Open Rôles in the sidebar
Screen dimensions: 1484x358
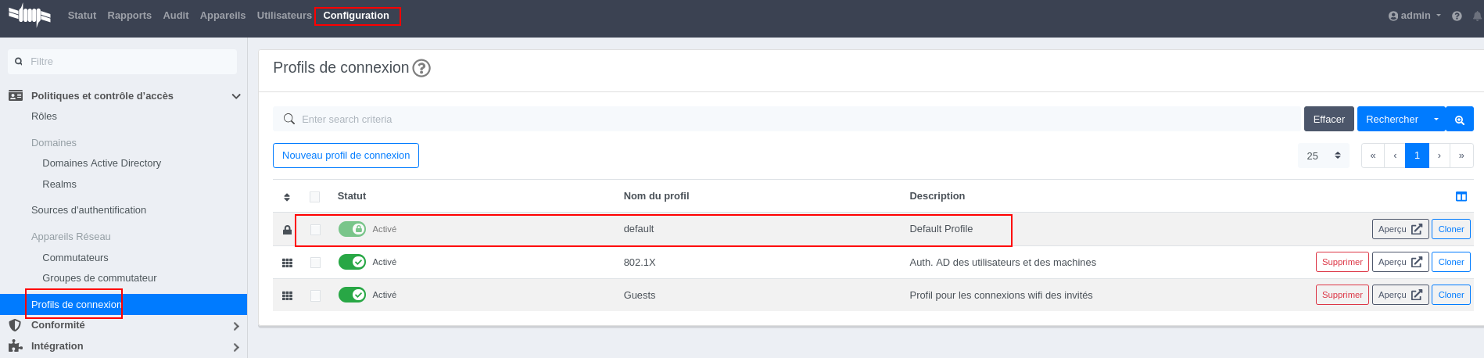(x=45, y=116)
